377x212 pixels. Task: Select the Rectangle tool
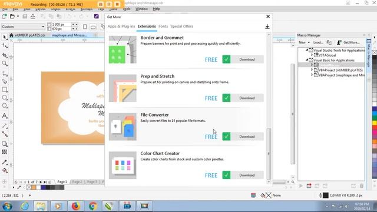[x=5, y=90]
